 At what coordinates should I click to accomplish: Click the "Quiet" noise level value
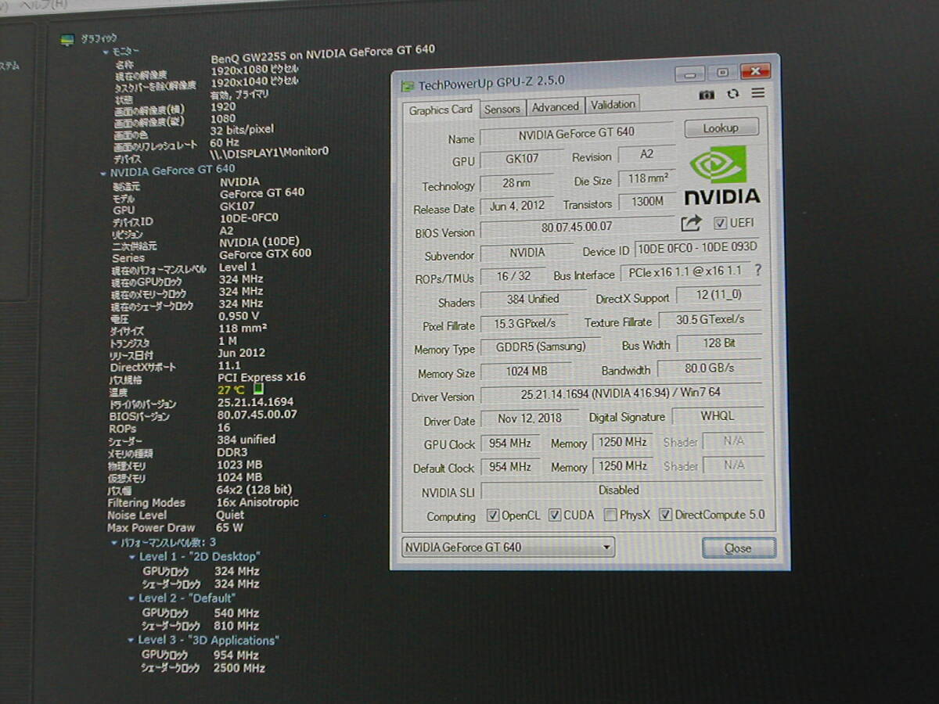(230, 515)
